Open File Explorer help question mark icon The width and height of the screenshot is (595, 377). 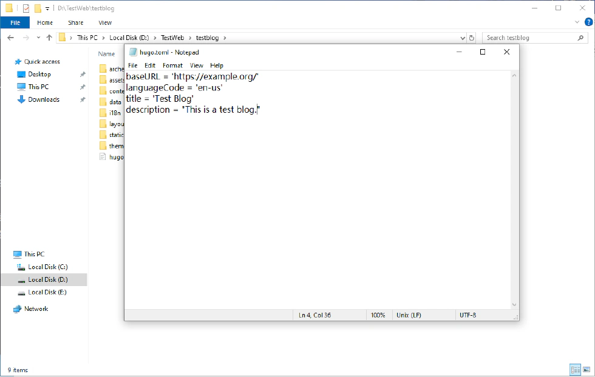[x=588, y=22]
